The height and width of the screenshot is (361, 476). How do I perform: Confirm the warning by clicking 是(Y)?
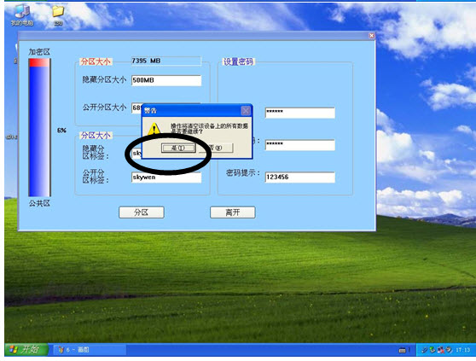[178, 148]
